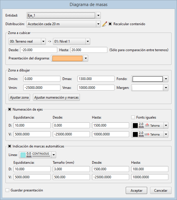
Task: Click numeración V Hasta field 10000.0000
Action: (x=111, y=134)
